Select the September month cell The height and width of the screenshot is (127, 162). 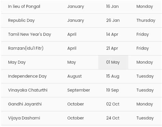(79, 90)
